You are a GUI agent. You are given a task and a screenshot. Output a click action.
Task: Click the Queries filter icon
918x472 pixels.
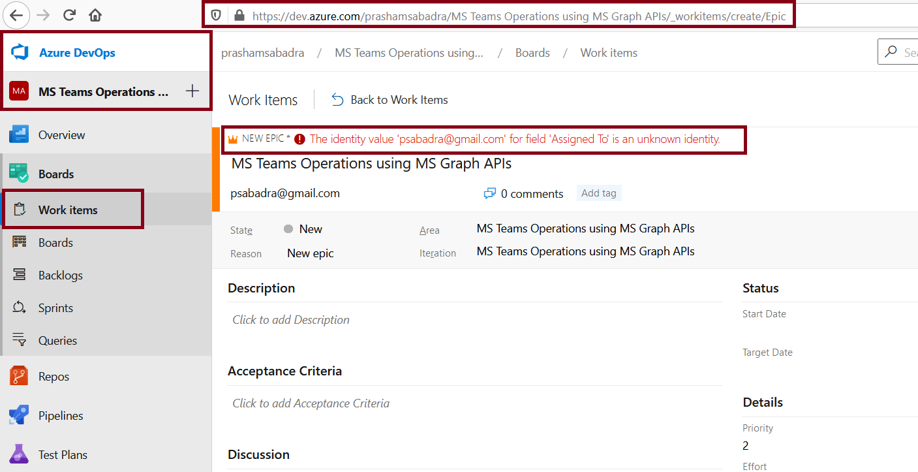point(19,340)
